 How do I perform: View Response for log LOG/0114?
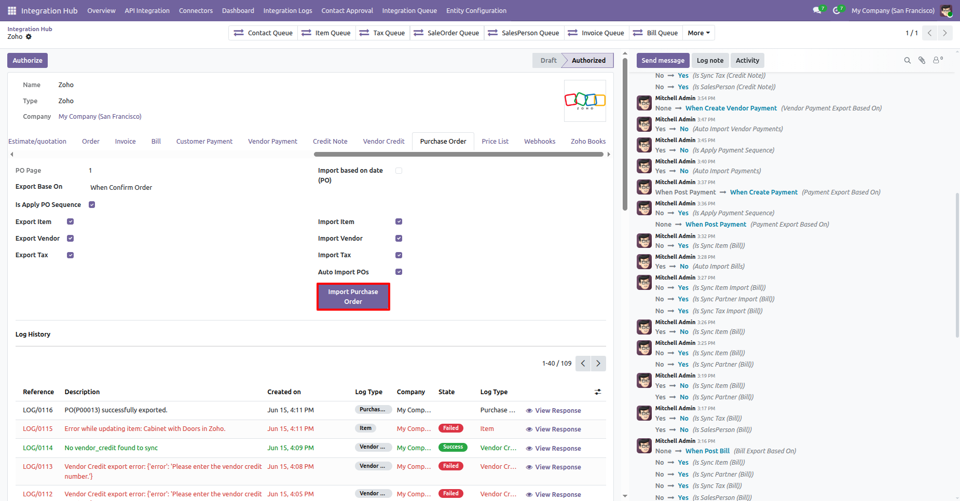(553, 449)
